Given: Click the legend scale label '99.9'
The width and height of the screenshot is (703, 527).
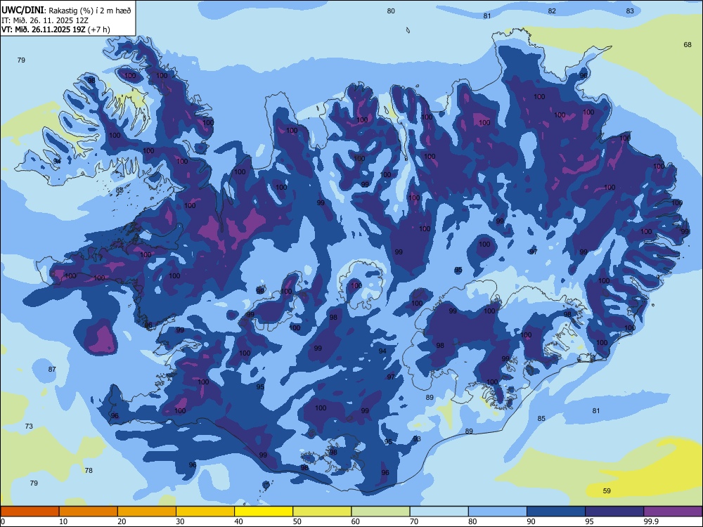Looking at the screenshot, I should point(651,521).
